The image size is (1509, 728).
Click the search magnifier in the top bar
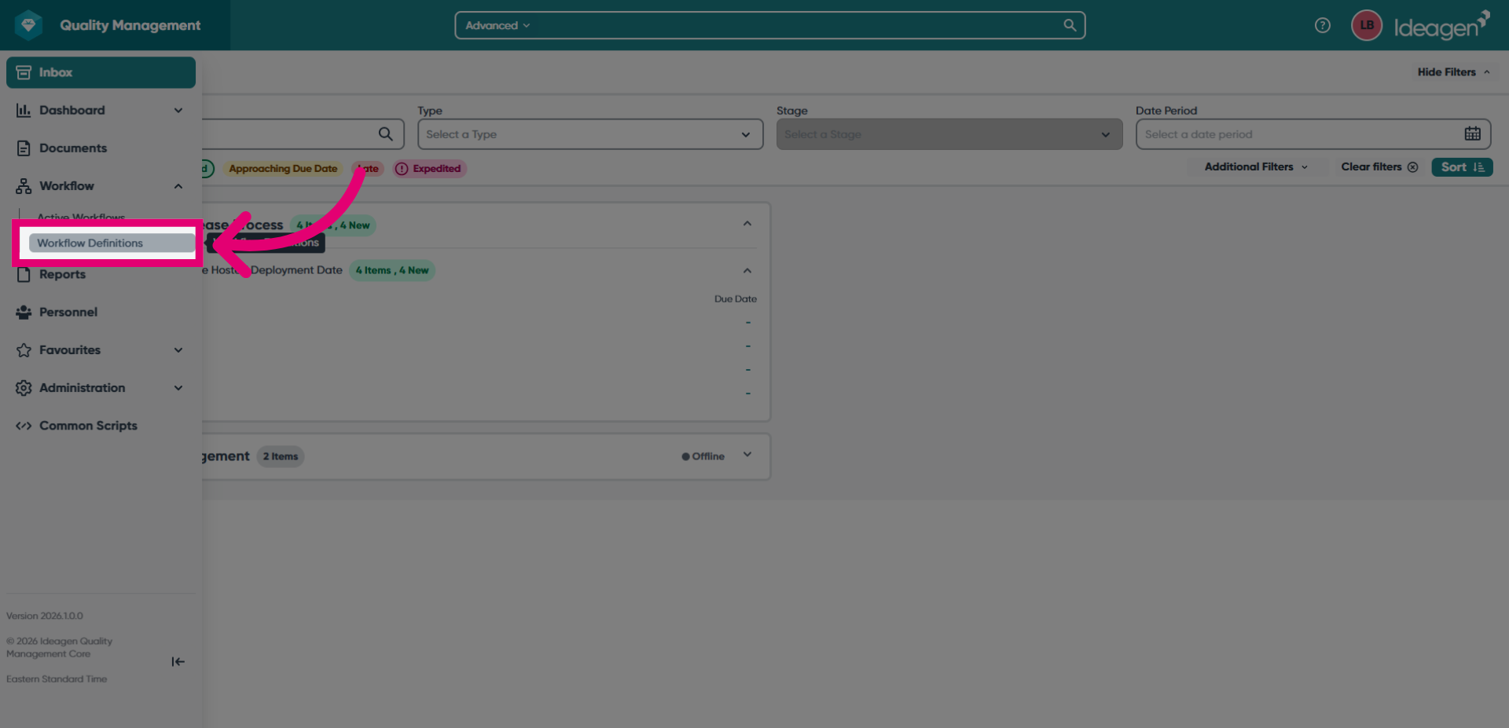(1070, 25)
